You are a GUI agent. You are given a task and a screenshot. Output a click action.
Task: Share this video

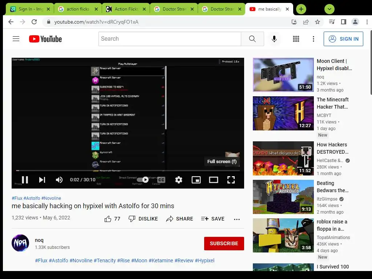click(179, 219)
